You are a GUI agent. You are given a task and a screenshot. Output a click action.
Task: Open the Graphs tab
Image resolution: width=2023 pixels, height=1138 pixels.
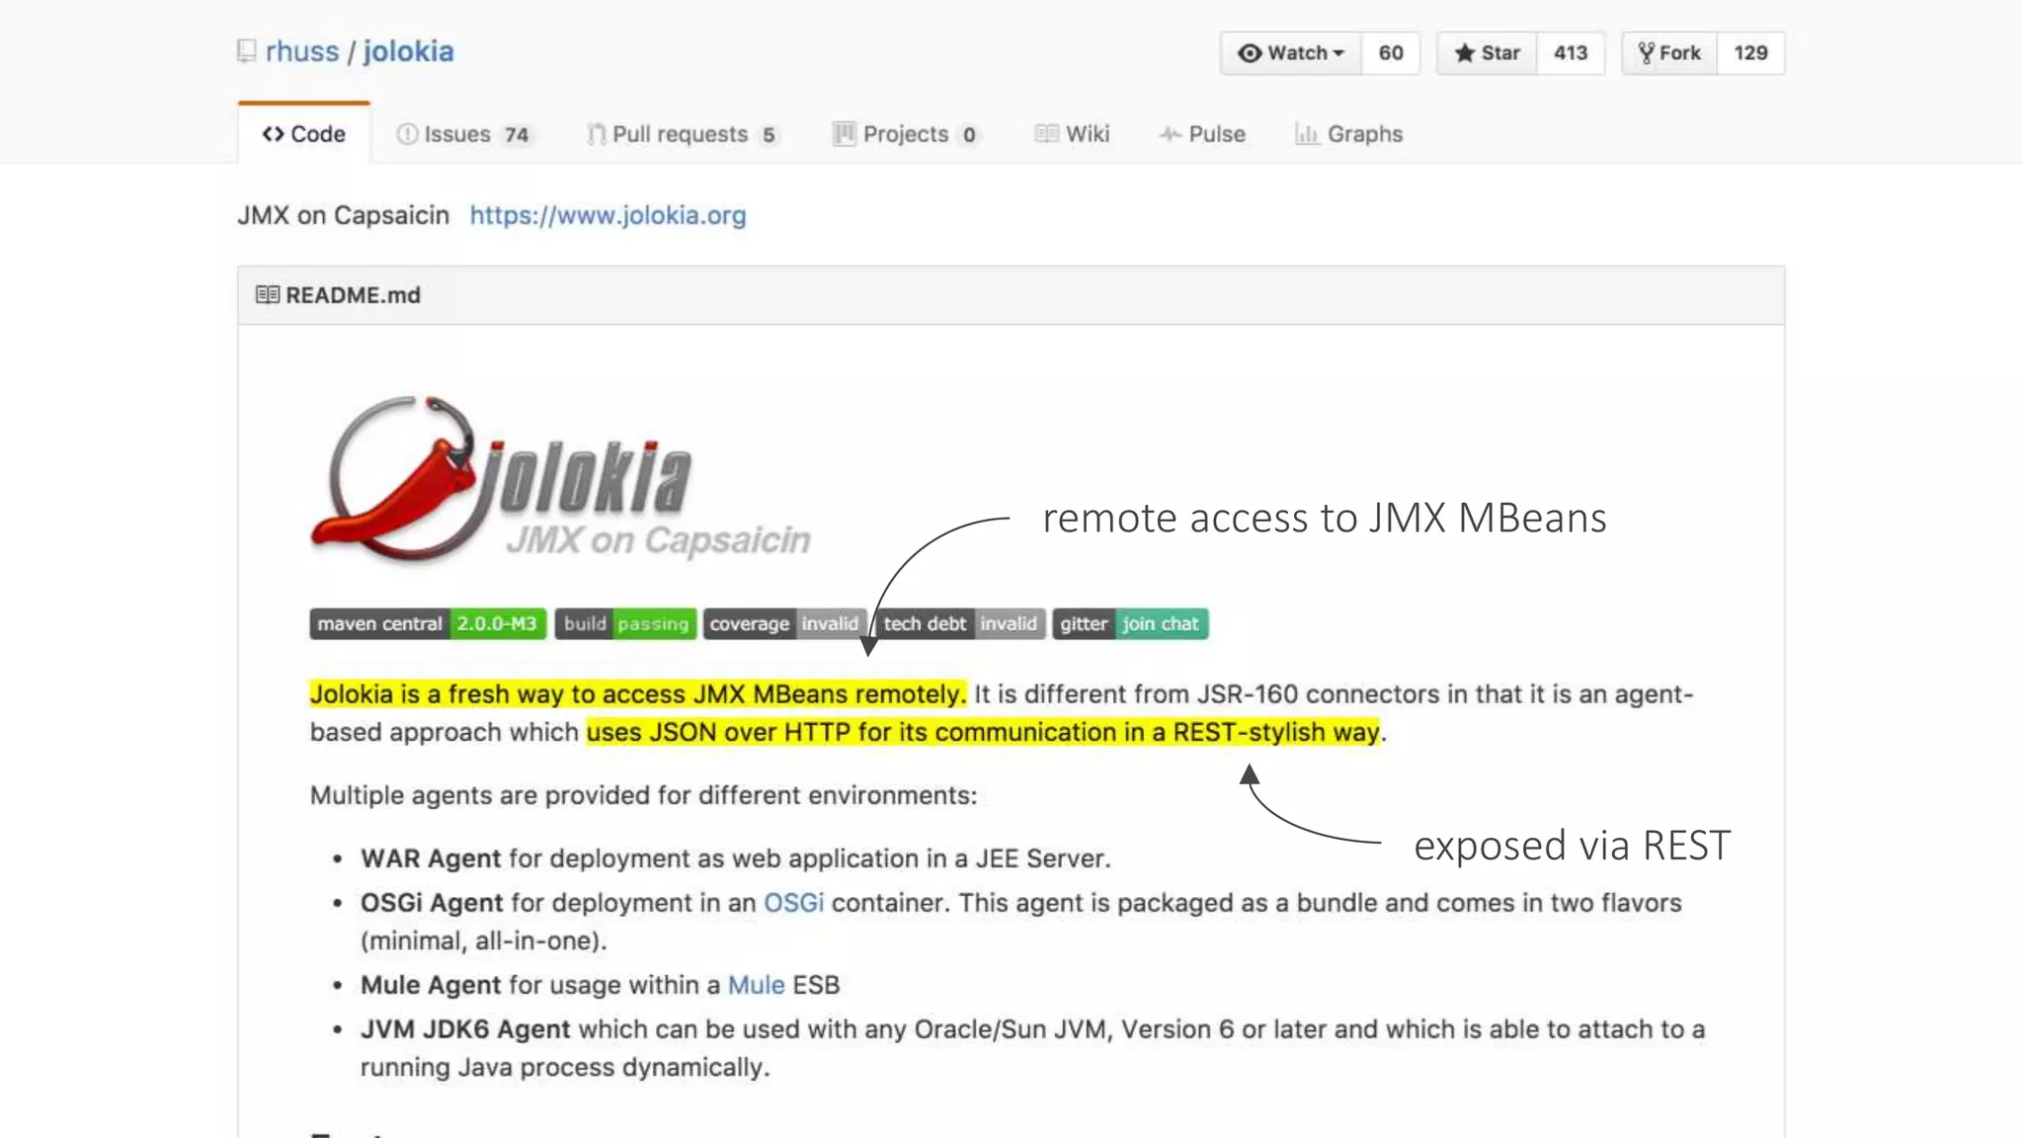click(1349, 134)
